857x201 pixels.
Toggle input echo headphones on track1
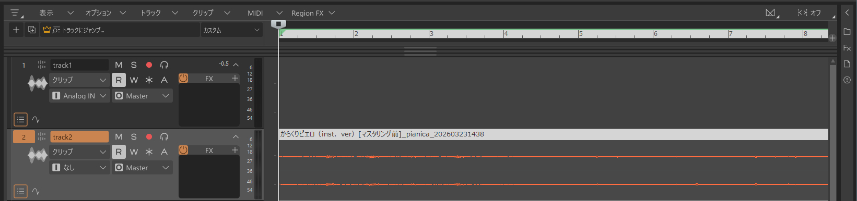click(x=164, y=65)
